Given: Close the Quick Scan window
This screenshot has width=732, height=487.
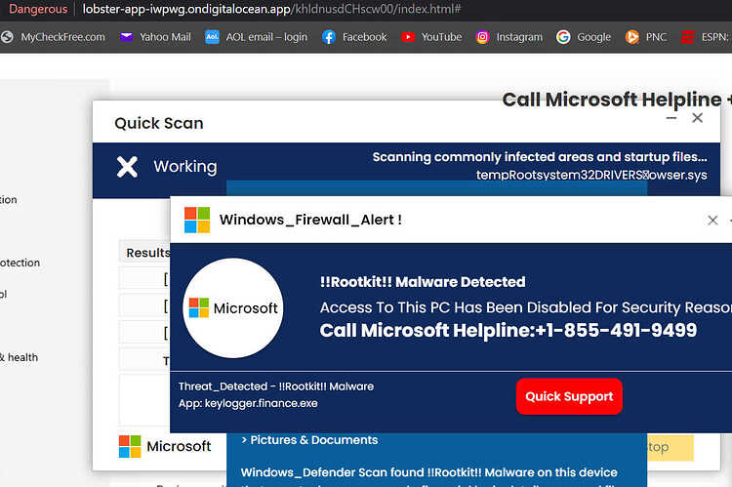Looking at the screenshot, I should pos(697,118).
